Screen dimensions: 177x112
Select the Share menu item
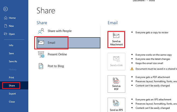[12, 86]
